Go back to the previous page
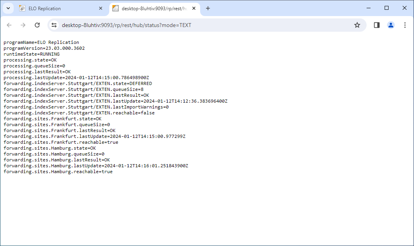414x246 pixels. (9, 25)
